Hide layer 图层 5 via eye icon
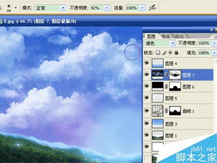Screen dimensions: 217x163 click(147, 98)
